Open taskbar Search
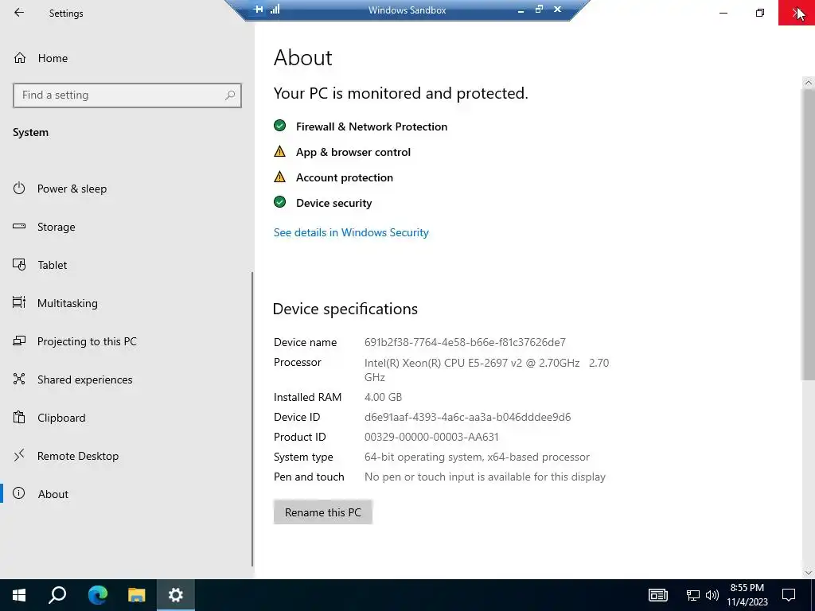The image size is (815, 611). [57, 595]
